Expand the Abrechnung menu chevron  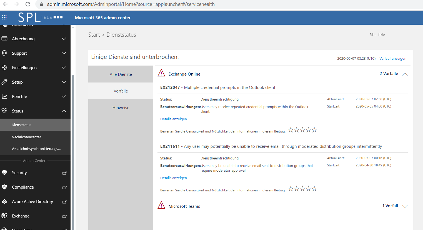pyautogui.click(x=64, y=39)
